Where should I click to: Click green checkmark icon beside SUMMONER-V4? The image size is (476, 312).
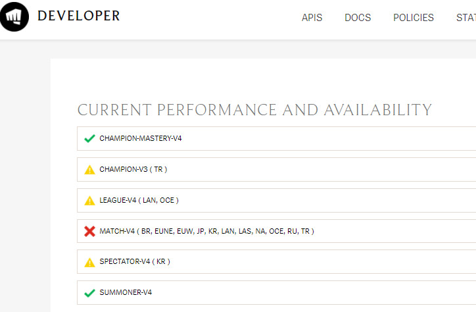90,292
